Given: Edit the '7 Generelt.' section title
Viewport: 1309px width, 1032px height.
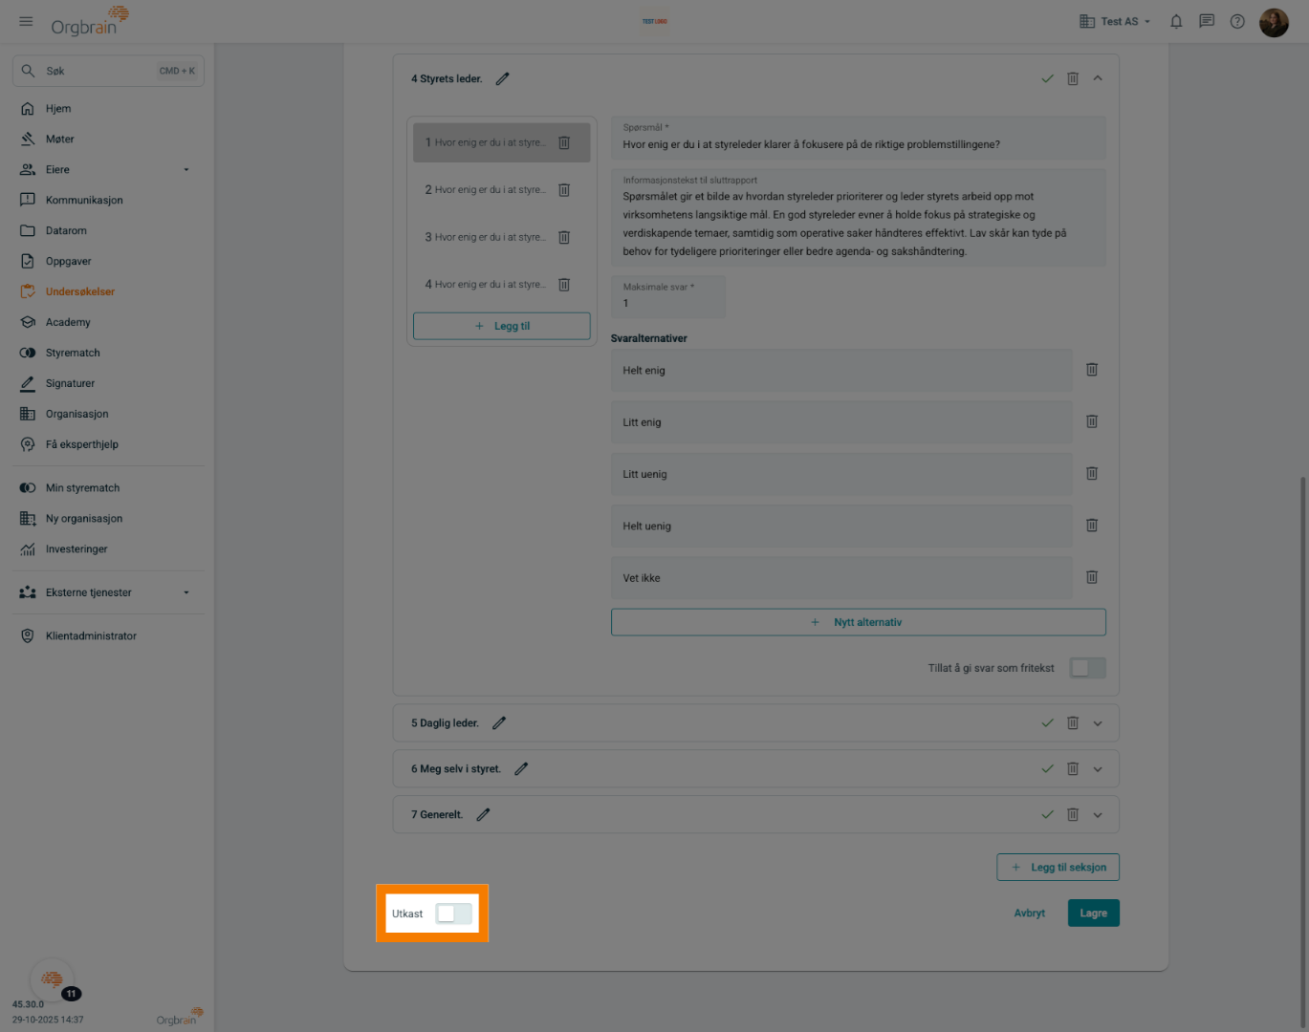Looking at the screenshot, I should point(483,815).
